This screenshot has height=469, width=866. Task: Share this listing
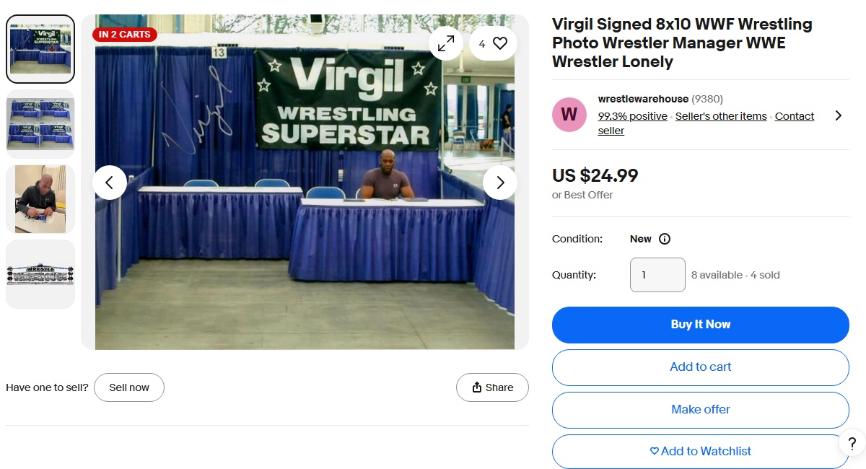[492, 387]
